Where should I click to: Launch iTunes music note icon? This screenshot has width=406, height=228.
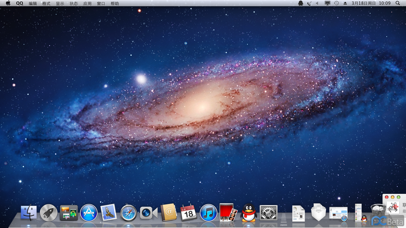[x=209, y=213]
